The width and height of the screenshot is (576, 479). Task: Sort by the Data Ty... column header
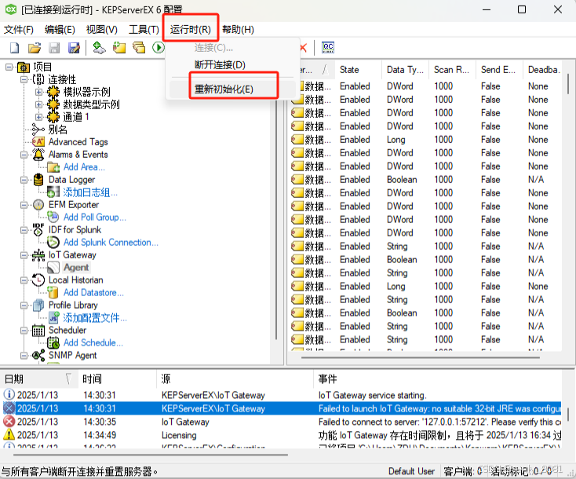[x=405, y=69]
